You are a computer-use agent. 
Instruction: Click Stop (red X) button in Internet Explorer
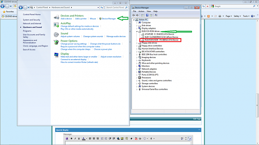click(208, 6)
